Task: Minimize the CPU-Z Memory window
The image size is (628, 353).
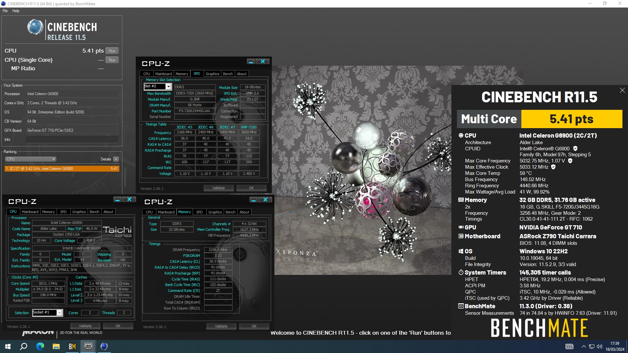Action: [x=253, y=200]
